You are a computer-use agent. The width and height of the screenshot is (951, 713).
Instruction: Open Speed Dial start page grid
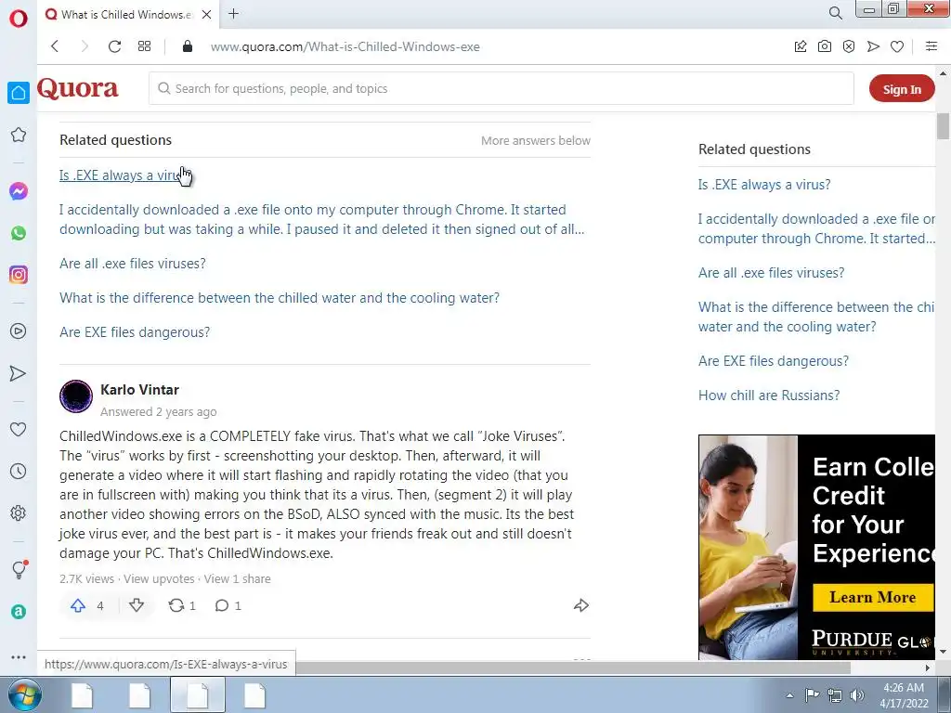144,46
